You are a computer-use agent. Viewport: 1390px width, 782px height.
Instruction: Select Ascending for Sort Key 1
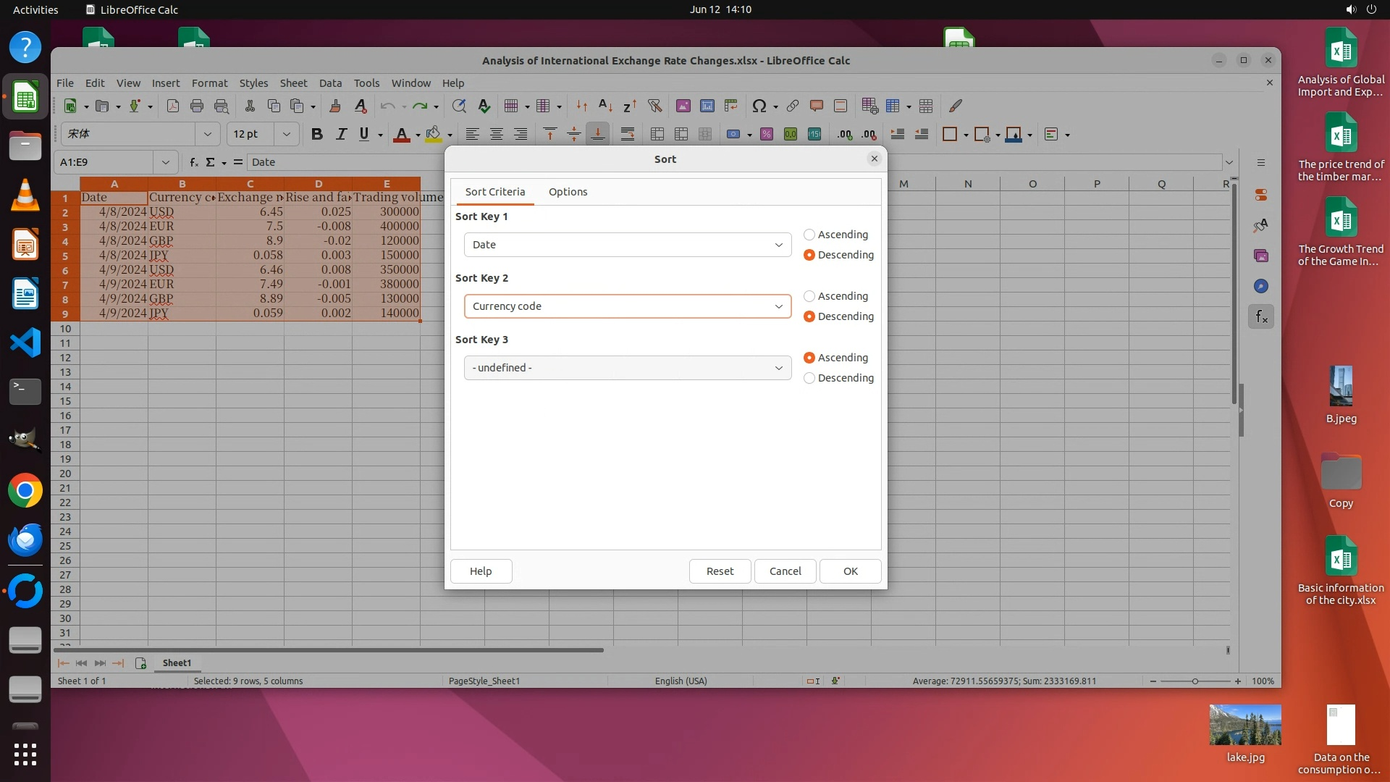tap(809, 235)
